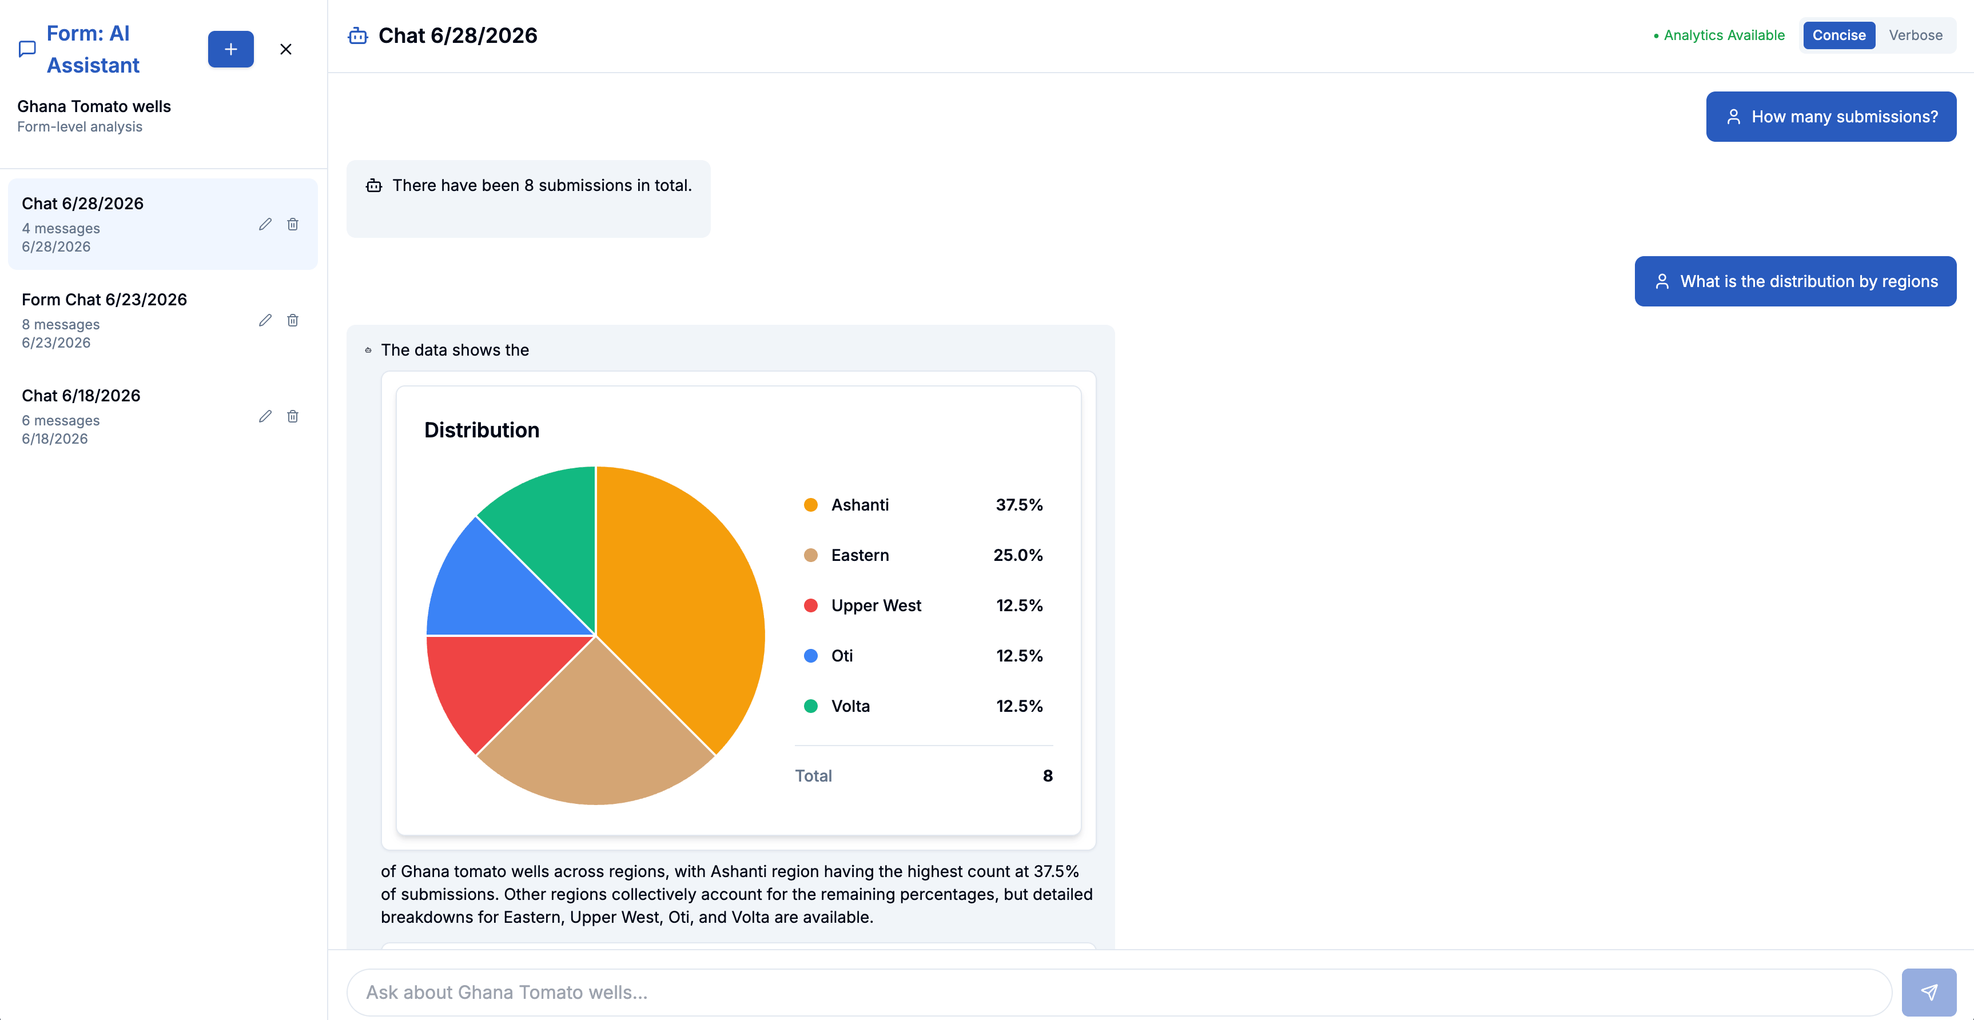Switch to Verbose response mode
The image size is (1974, 1020).
(1915, 35)
